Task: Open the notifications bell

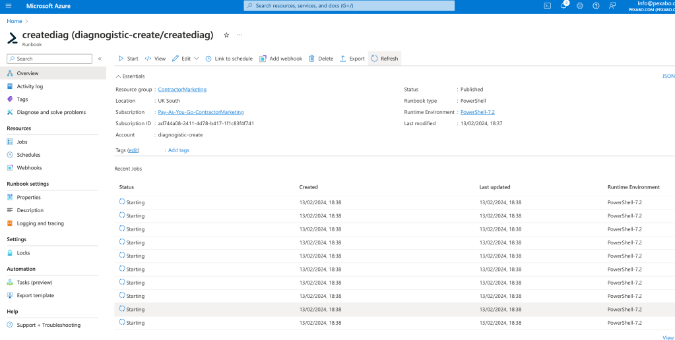Action: coord(564,6)
